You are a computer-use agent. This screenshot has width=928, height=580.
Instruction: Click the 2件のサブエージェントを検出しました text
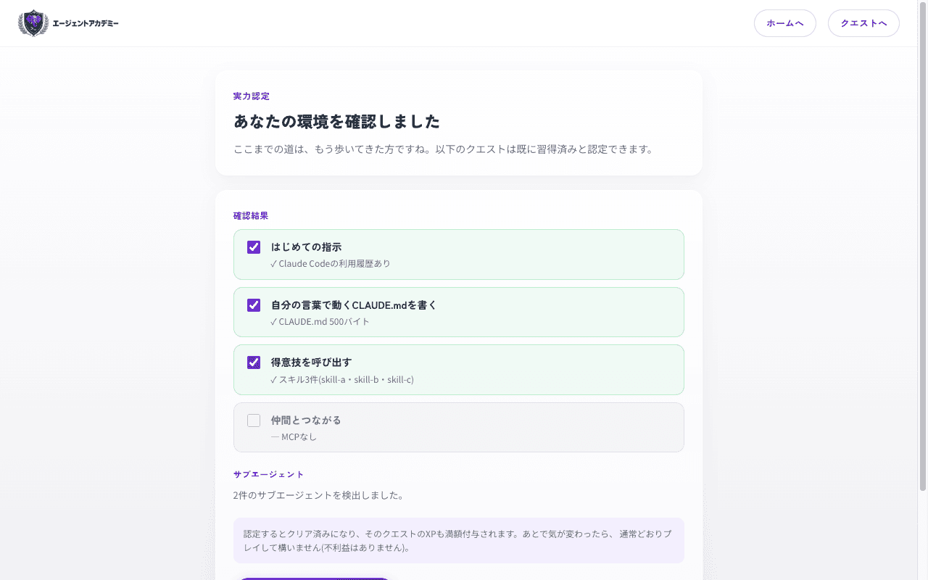tap(319, 495)
